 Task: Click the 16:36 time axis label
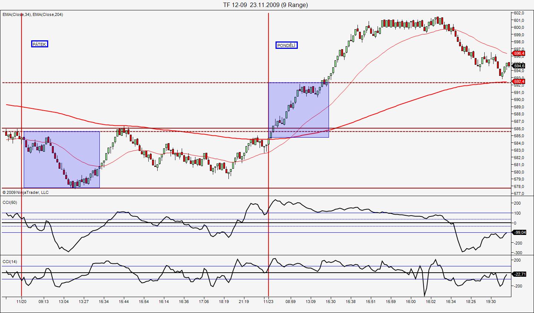click(x=184, y=302)
